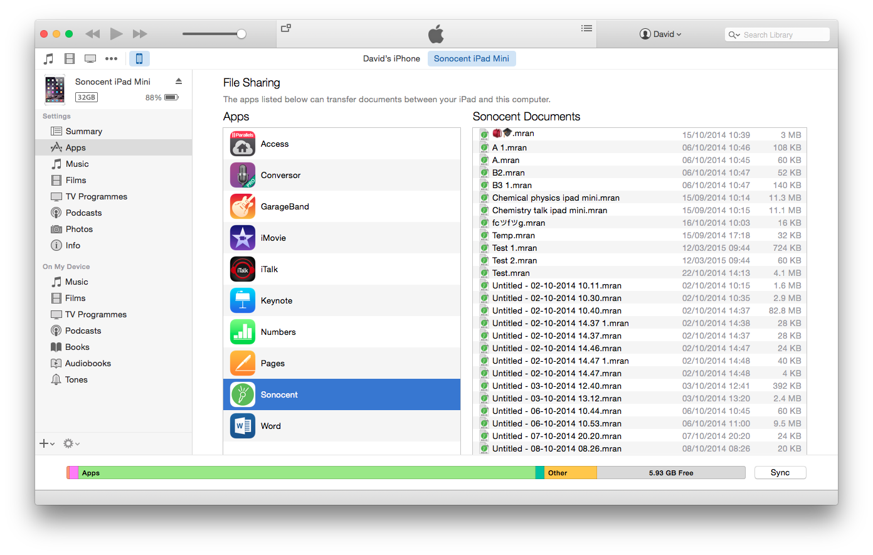
Task: Click the Search Library field
Action: pyautogui.click(x=777, y=35)
